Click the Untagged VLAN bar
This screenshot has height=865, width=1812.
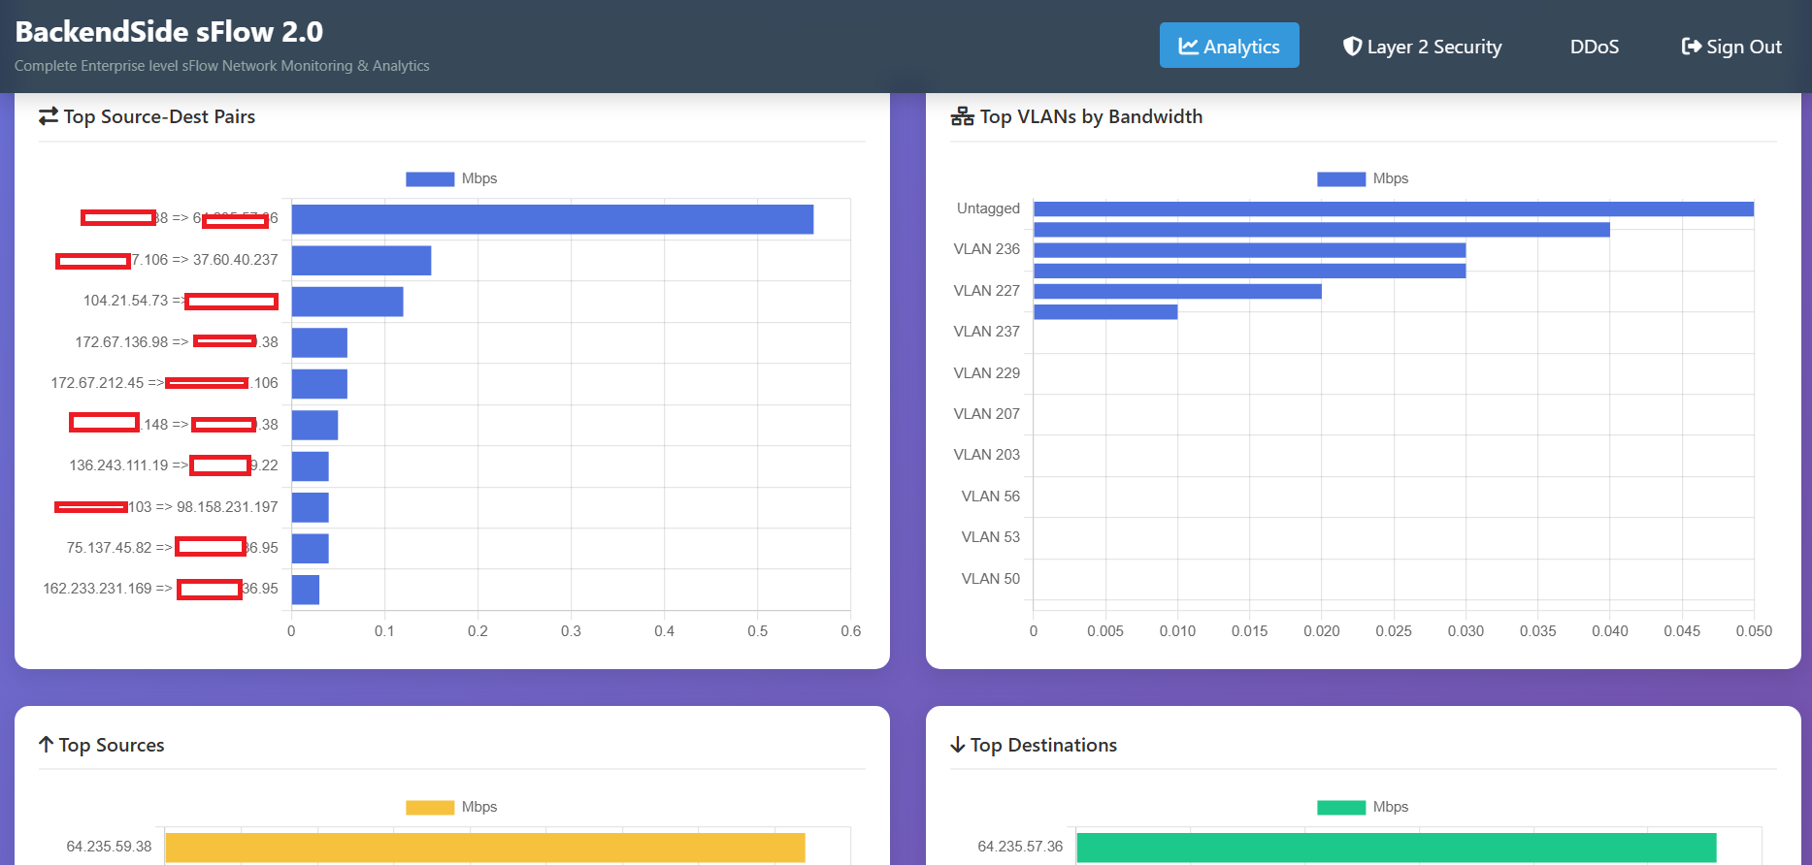click(x=1393, y=208)
